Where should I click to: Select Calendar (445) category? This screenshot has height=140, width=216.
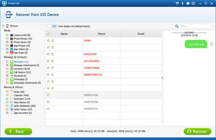pos(21,96)
